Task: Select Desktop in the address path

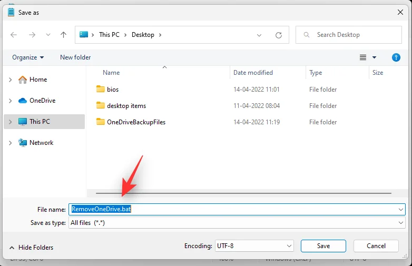Action: coord(143,35)
